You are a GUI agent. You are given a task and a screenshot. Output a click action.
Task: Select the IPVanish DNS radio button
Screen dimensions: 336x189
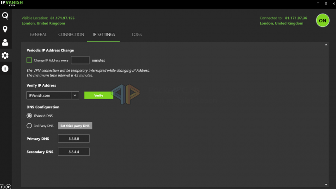tap(30, 115)
